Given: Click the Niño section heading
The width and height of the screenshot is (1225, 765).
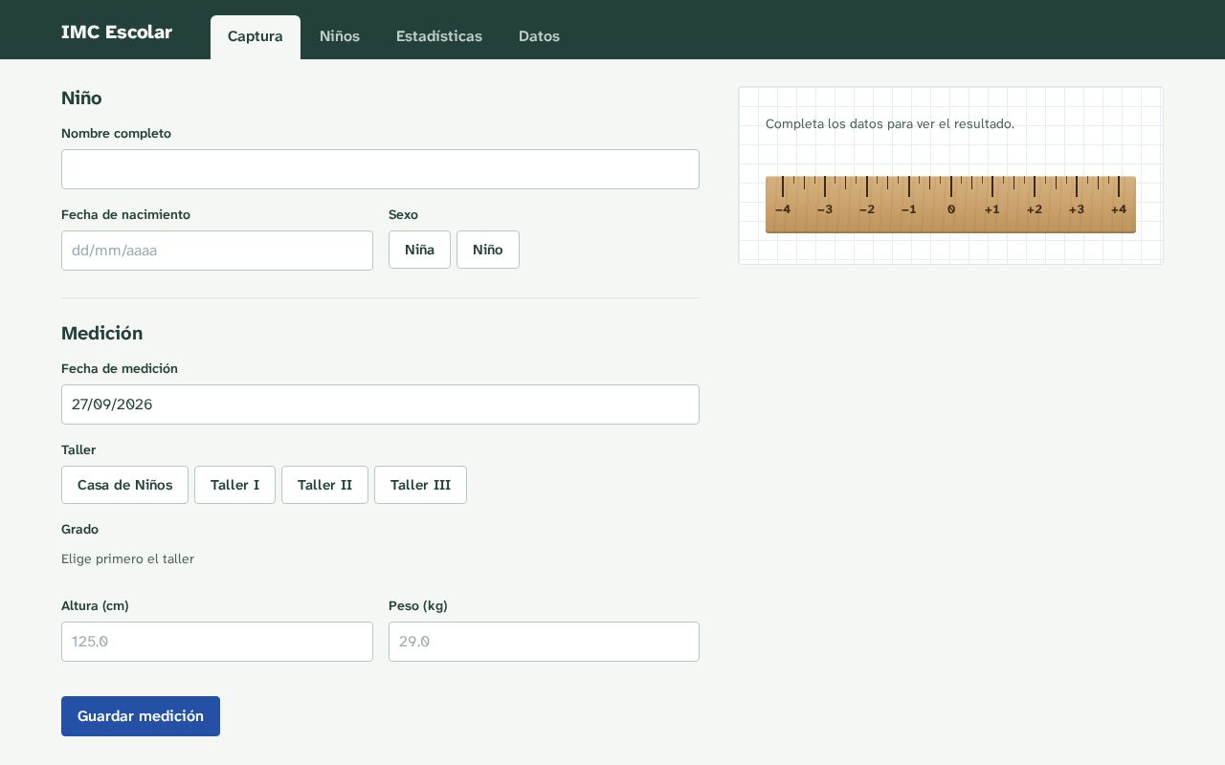Looking at the screenshot, I should point(81,98).
